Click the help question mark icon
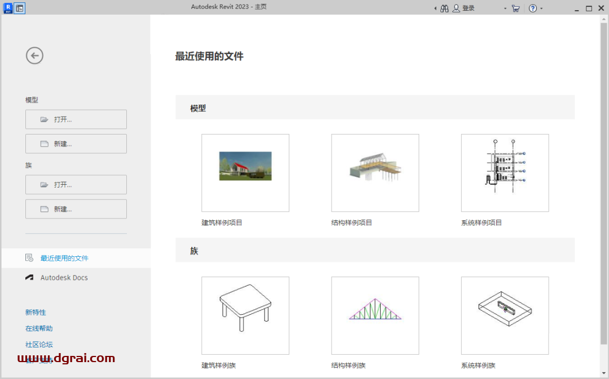The image size is (609, 379). (533, 8)
